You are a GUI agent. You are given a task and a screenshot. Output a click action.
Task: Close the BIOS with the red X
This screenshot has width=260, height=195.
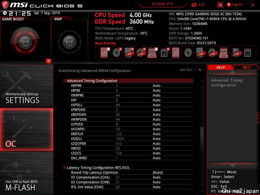coord(253,5)
